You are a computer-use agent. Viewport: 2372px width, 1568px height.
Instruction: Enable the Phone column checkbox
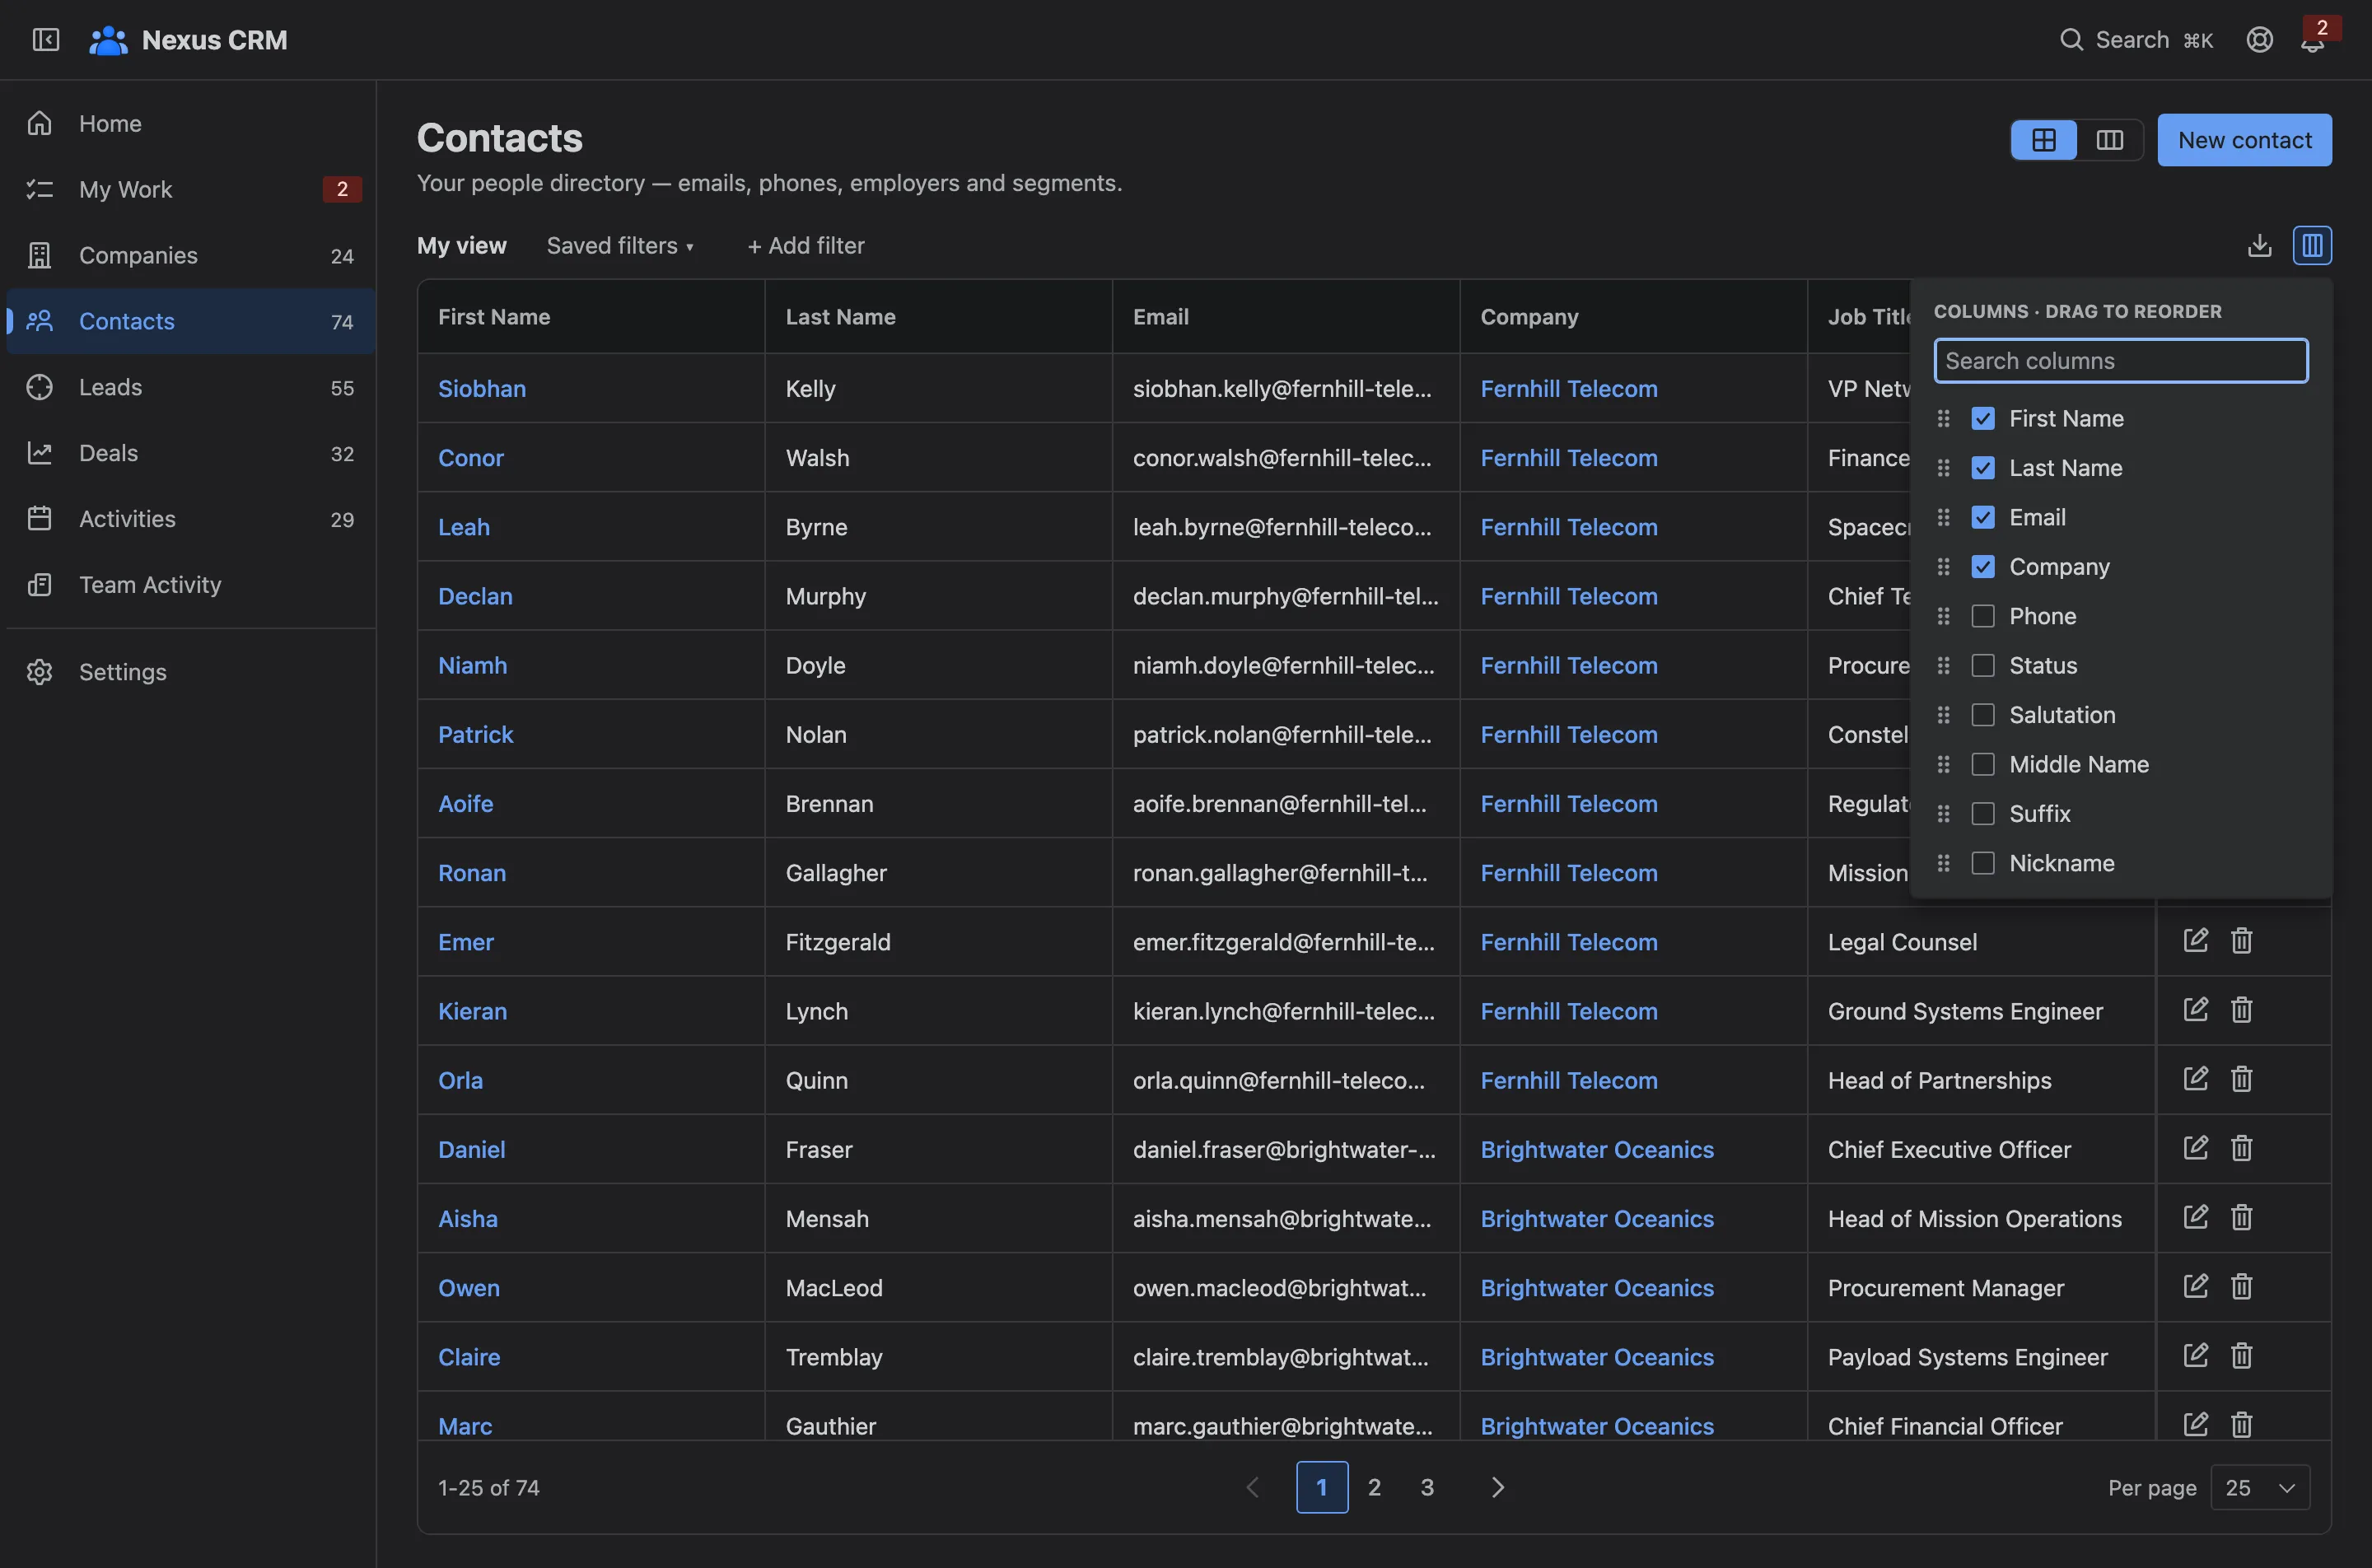(x=1983, y=616)
